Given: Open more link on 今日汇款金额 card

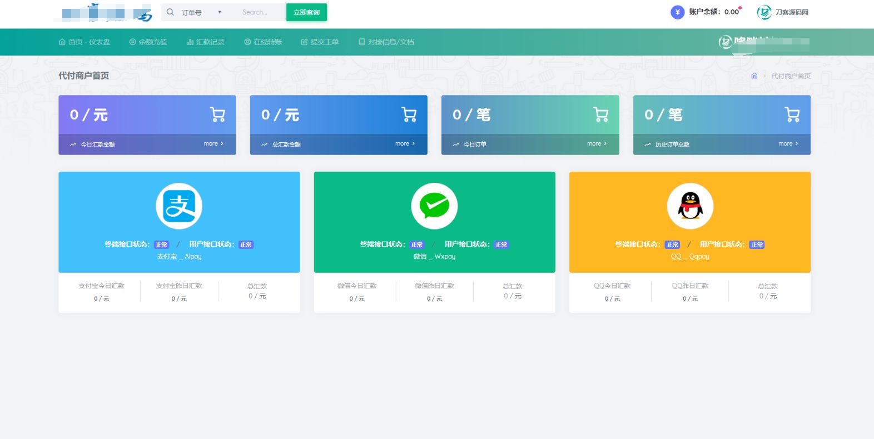Looking at the screenshot, I should pos(213,143).
